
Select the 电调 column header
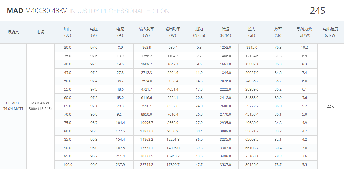pyautogui.click(x=40, y=32)
